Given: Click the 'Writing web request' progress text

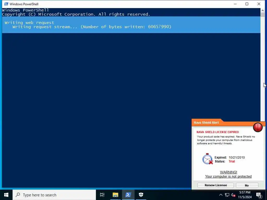Looking at the screenshot, I should pyautogui.click(x=29, y=23).
